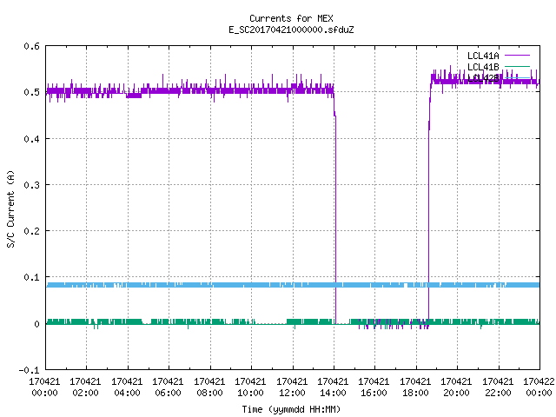Click the x-axis tick 170421 04:00
The image size is (556, 417).
127,387
